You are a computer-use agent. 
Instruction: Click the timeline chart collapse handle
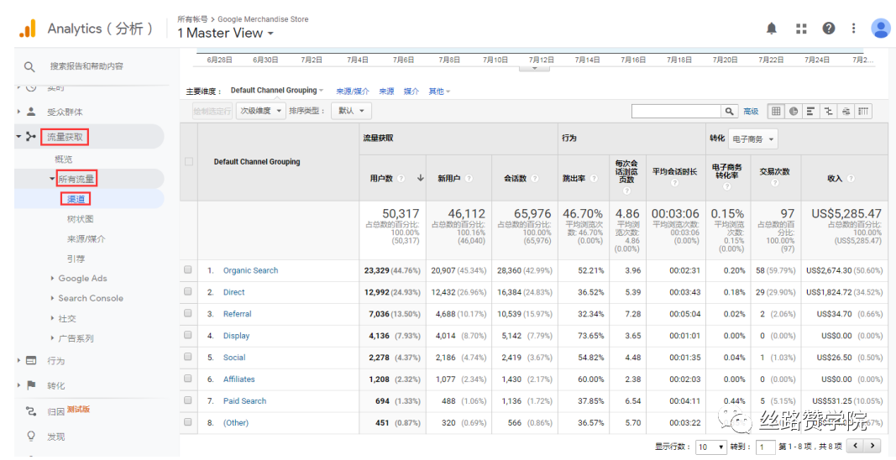click(534, 68)
